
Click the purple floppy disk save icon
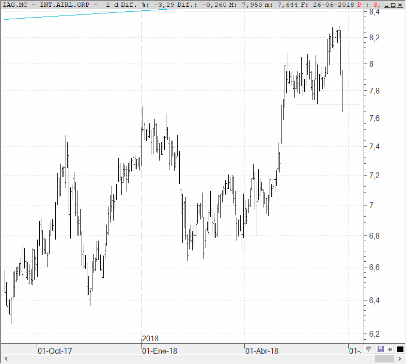tap(380, 349)
